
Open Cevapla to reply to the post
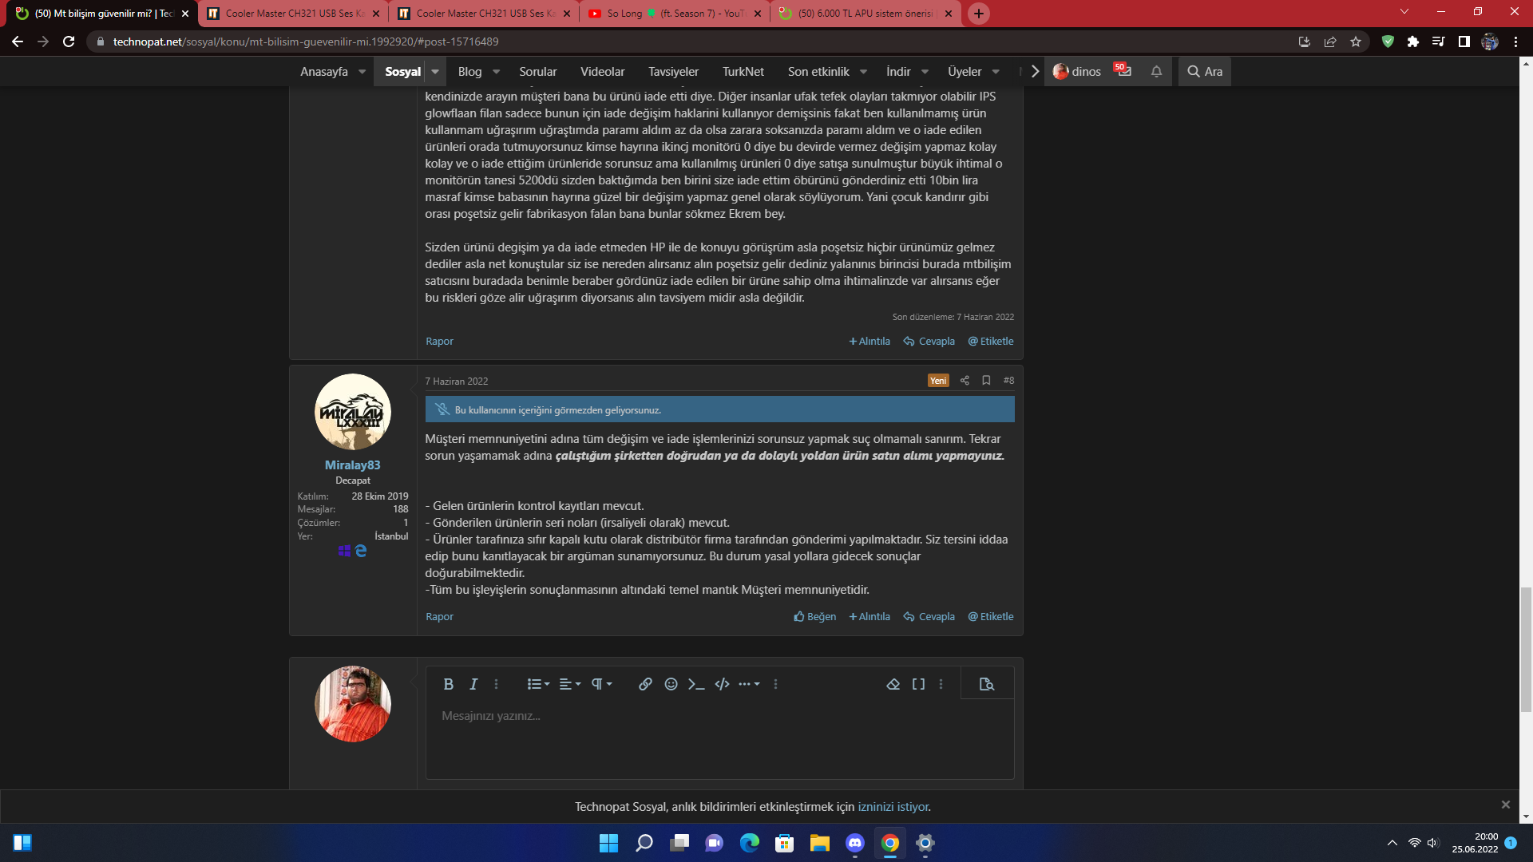coord(929,616)
